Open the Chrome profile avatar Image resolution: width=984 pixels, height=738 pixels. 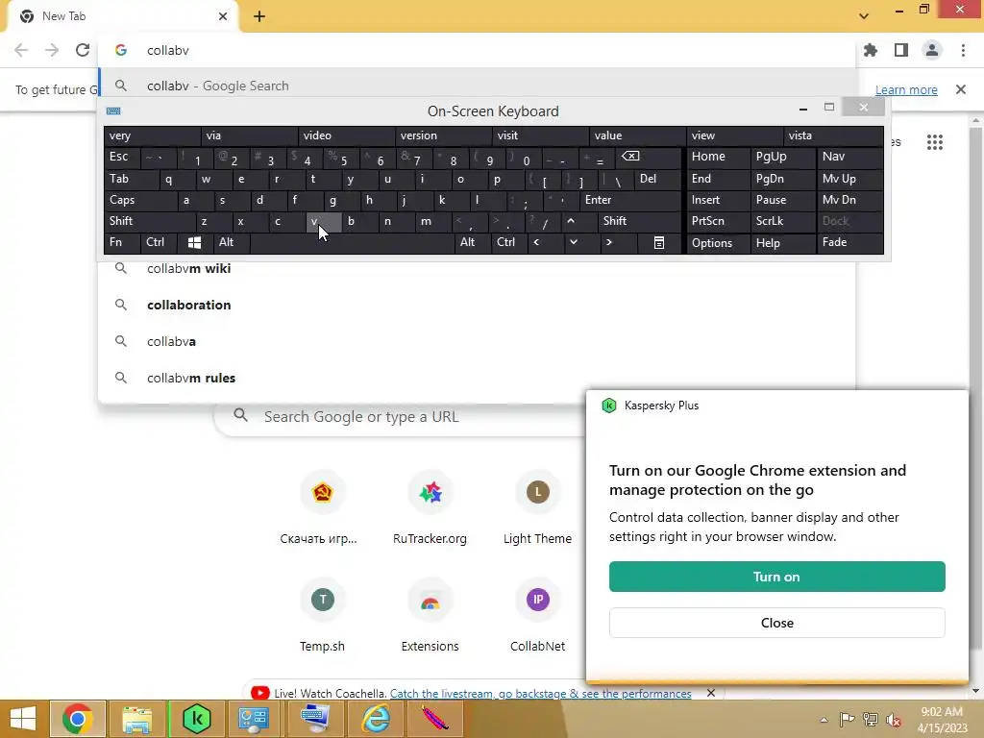pyautogui.click(x=932, y=50)
